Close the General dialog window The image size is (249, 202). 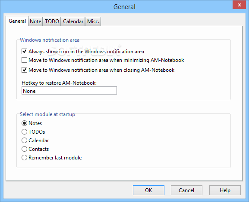(240, 5)
